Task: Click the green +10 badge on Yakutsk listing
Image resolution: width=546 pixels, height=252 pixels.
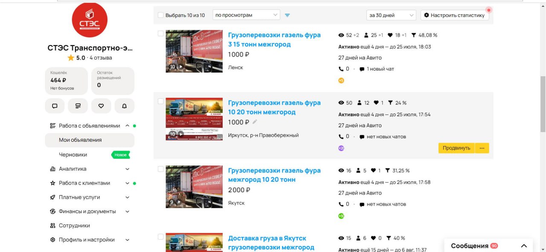Action: tap(341, 216)
